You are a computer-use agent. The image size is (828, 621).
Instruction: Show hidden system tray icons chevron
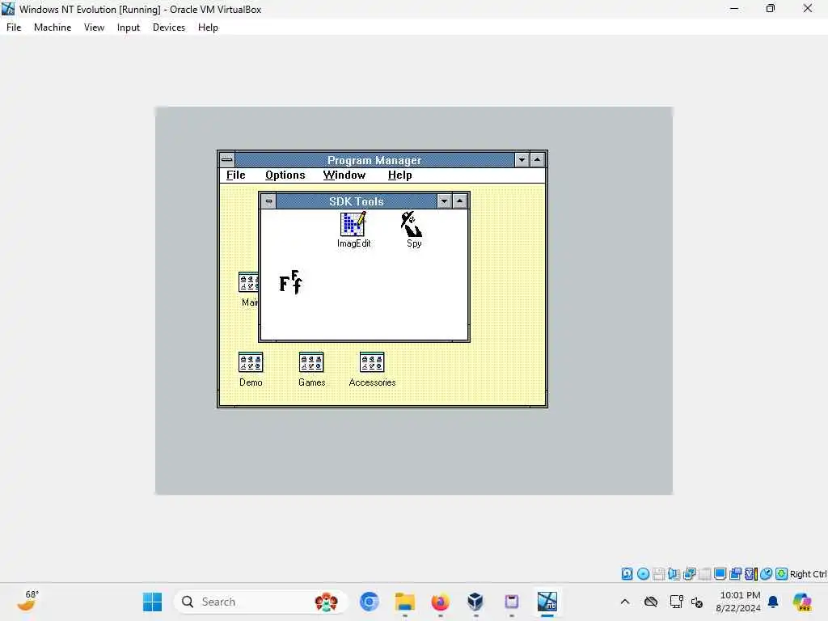625,602
